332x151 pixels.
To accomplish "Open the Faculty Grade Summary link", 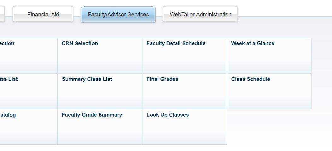I will (x=92, y=115).
